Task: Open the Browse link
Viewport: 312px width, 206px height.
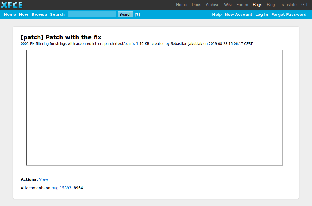Action: pyautogui.click(x=39, y=15)
